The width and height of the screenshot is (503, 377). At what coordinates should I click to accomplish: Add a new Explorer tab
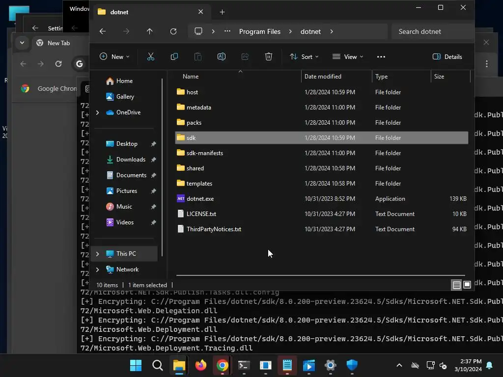pyautogui.click(x=223, y=12)
